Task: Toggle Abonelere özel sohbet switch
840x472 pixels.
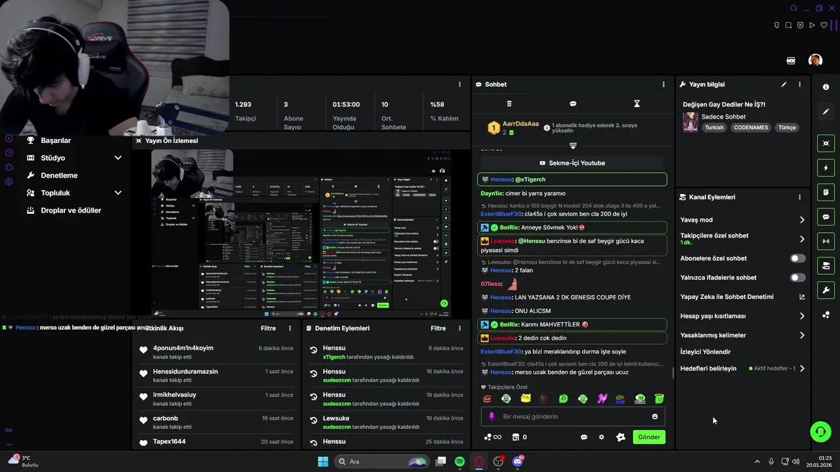Action: (x=798, y=258)
